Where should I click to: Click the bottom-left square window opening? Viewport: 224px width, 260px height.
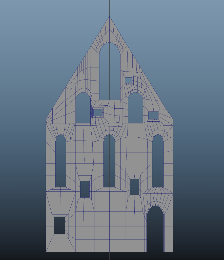(59, 225)
